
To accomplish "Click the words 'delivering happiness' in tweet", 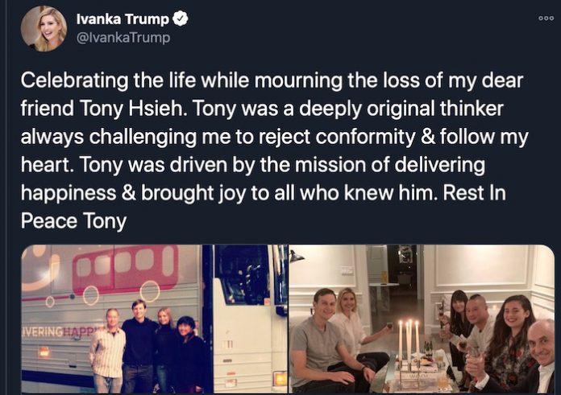I will click(253, 179).
